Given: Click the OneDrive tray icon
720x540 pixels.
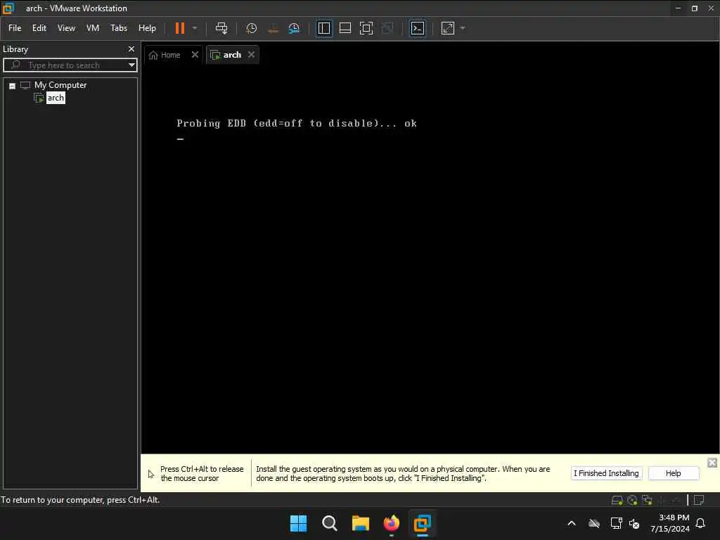Looking at the screenshot, I should [x=594, y=523].
